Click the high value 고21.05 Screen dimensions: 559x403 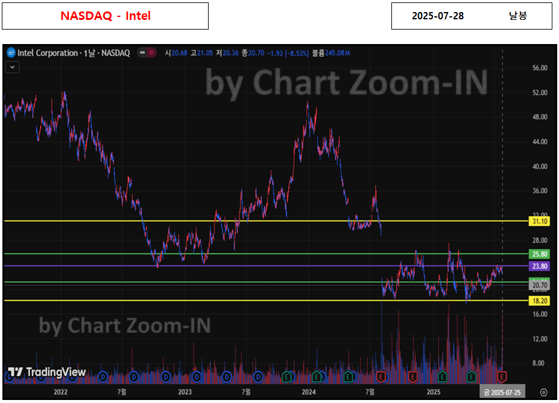[x=201, y=53]
